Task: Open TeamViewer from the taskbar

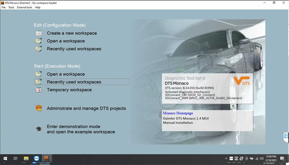Action: [x=36, y=158]
